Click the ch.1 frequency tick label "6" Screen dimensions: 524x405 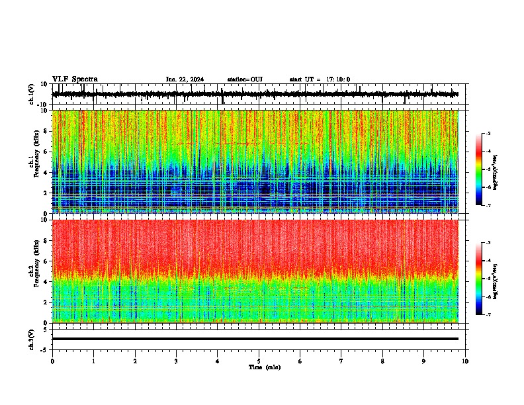pyautogui.click(x=47, y=152)
